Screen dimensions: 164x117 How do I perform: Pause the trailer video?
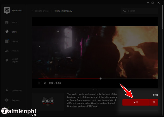(39, 83)
